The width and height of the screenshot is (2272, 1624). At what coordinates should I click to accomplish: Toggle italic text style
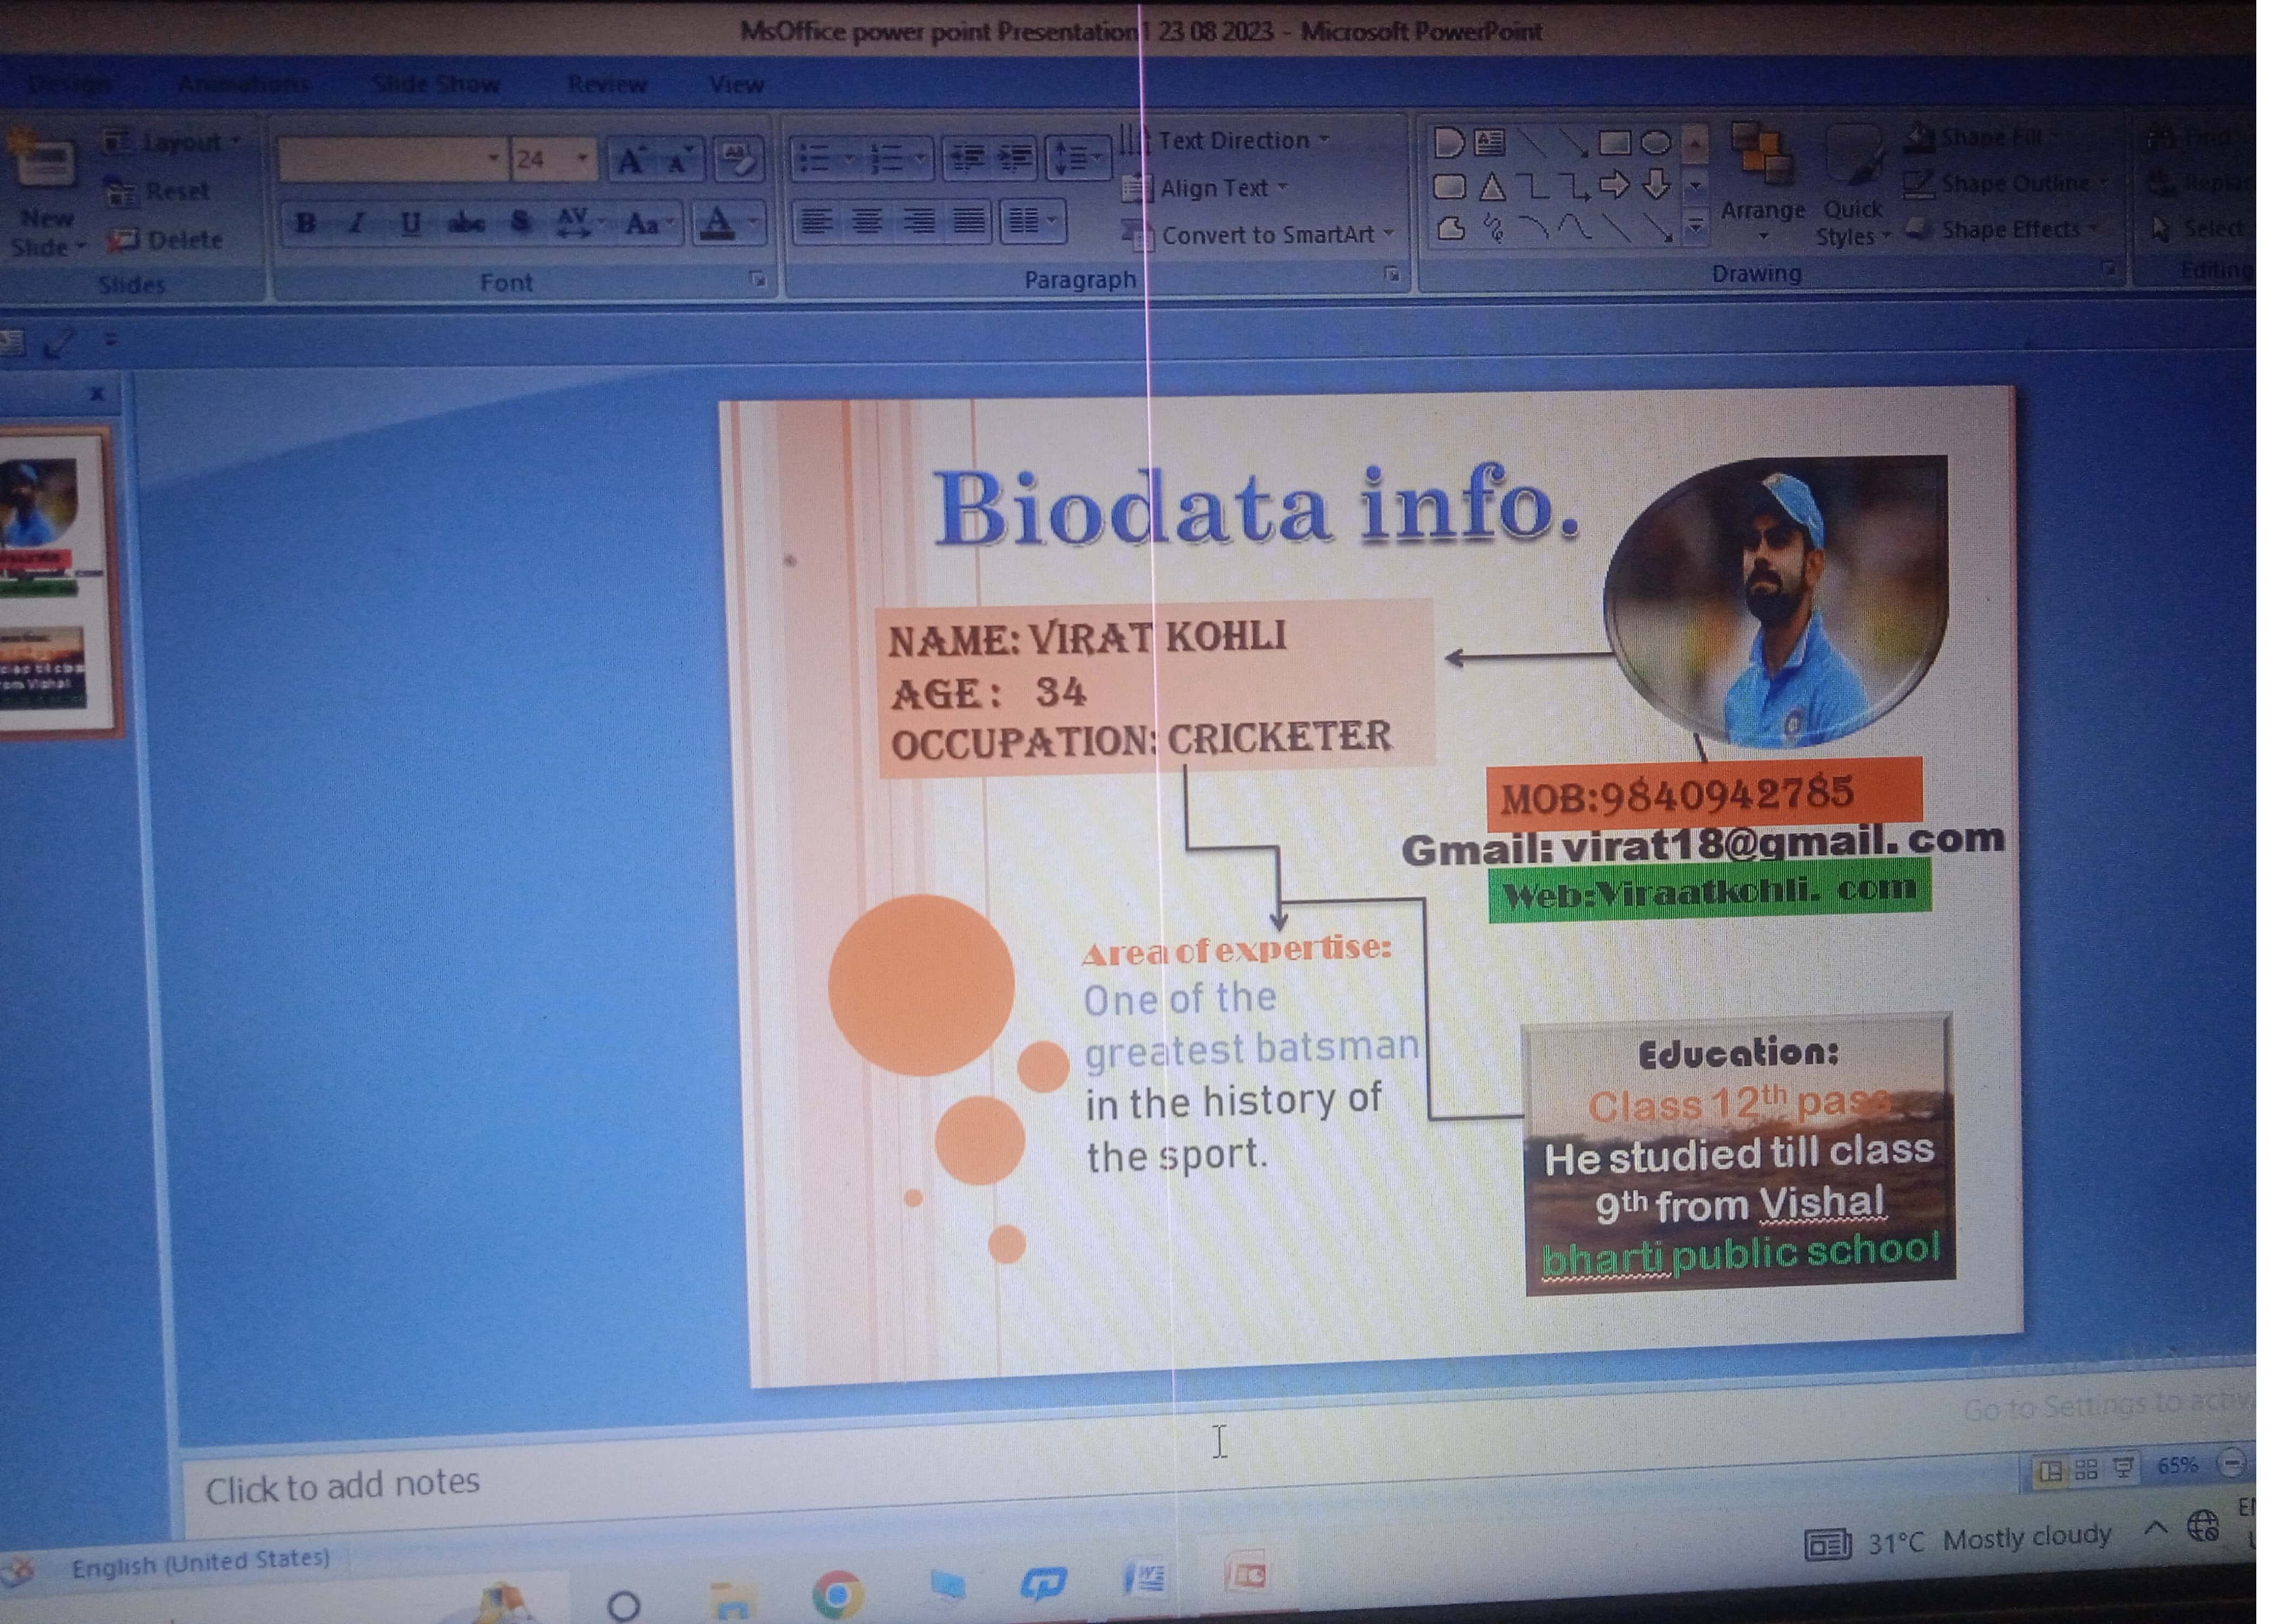tap(357, 222)
